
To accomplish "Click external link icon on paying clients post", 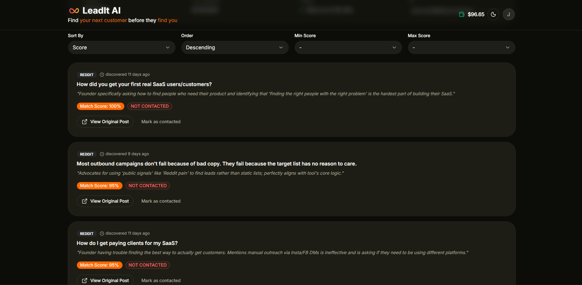I will 85,281.
